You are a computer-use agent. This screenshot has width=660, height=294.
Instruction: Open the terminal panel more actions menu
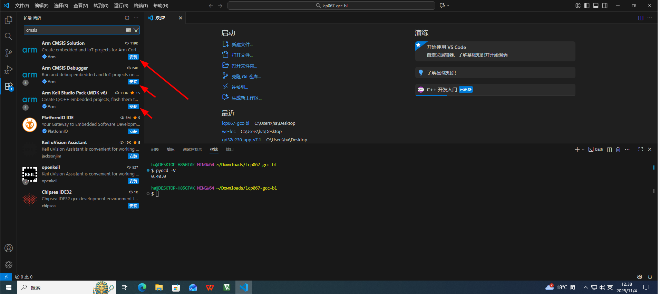pyautogui.click(x=627, y=149)
